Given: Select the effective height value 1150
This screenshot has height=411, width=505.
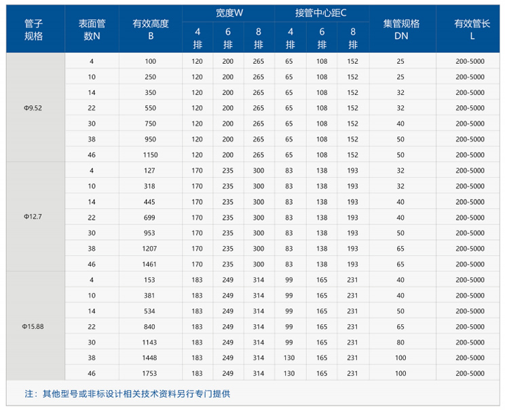Looking at the screenshot, I should click(151, 155).
